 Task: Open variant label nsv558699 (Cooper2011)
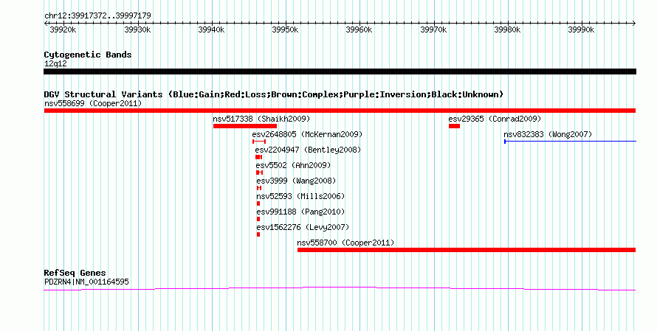93,103
